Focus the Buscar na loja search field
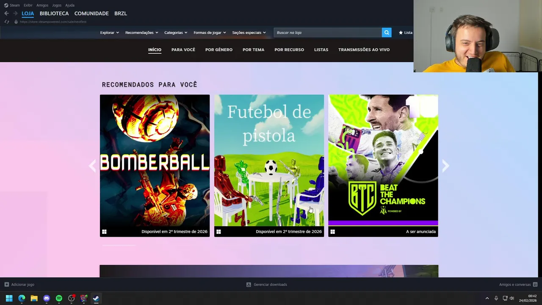The height and width of the screenshot is (305, 542). pyautogui.click(x=328, y=33)
